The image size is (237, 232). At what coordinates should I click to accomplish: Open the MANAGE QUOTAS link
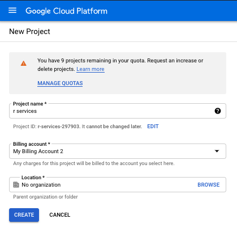[x=60, y=83]
